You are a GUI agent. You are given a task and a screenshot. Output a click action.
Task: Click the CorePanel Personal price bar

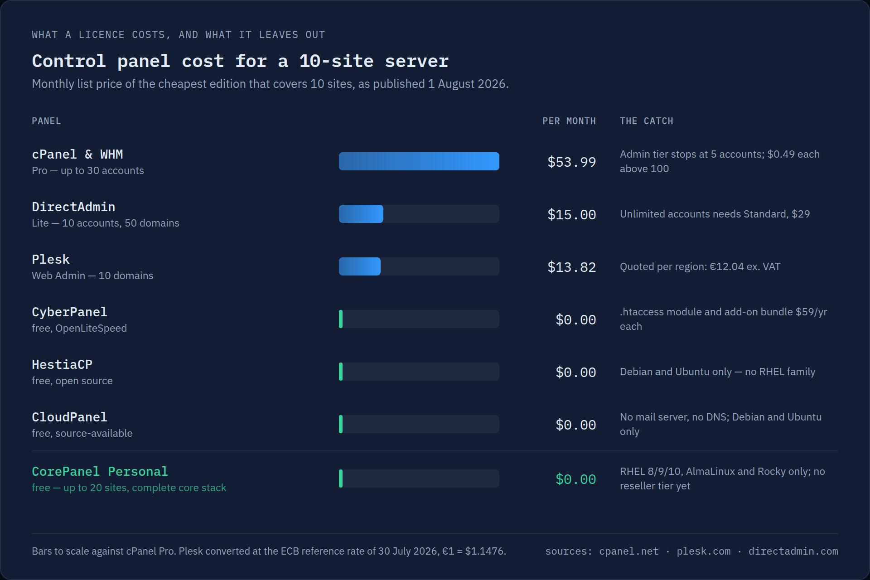pyautogui.click(x=419, y=478)
